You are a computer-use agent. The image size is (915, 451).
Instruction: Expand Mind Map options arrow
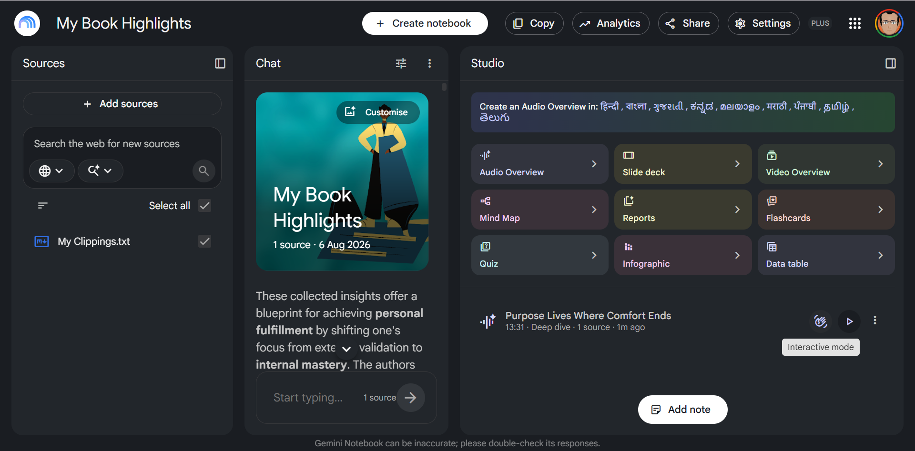click(594, 210)
